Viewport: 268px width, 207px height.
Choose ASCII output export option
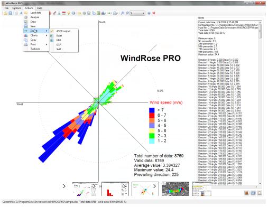[64, 31]
